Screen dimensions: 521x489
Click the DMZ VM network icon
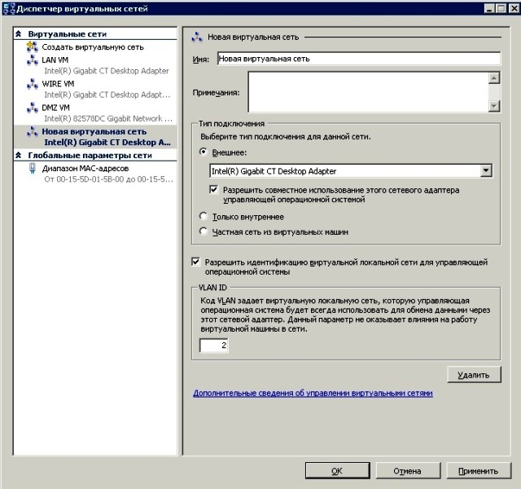pyautogui.click(x=33, y=108)
